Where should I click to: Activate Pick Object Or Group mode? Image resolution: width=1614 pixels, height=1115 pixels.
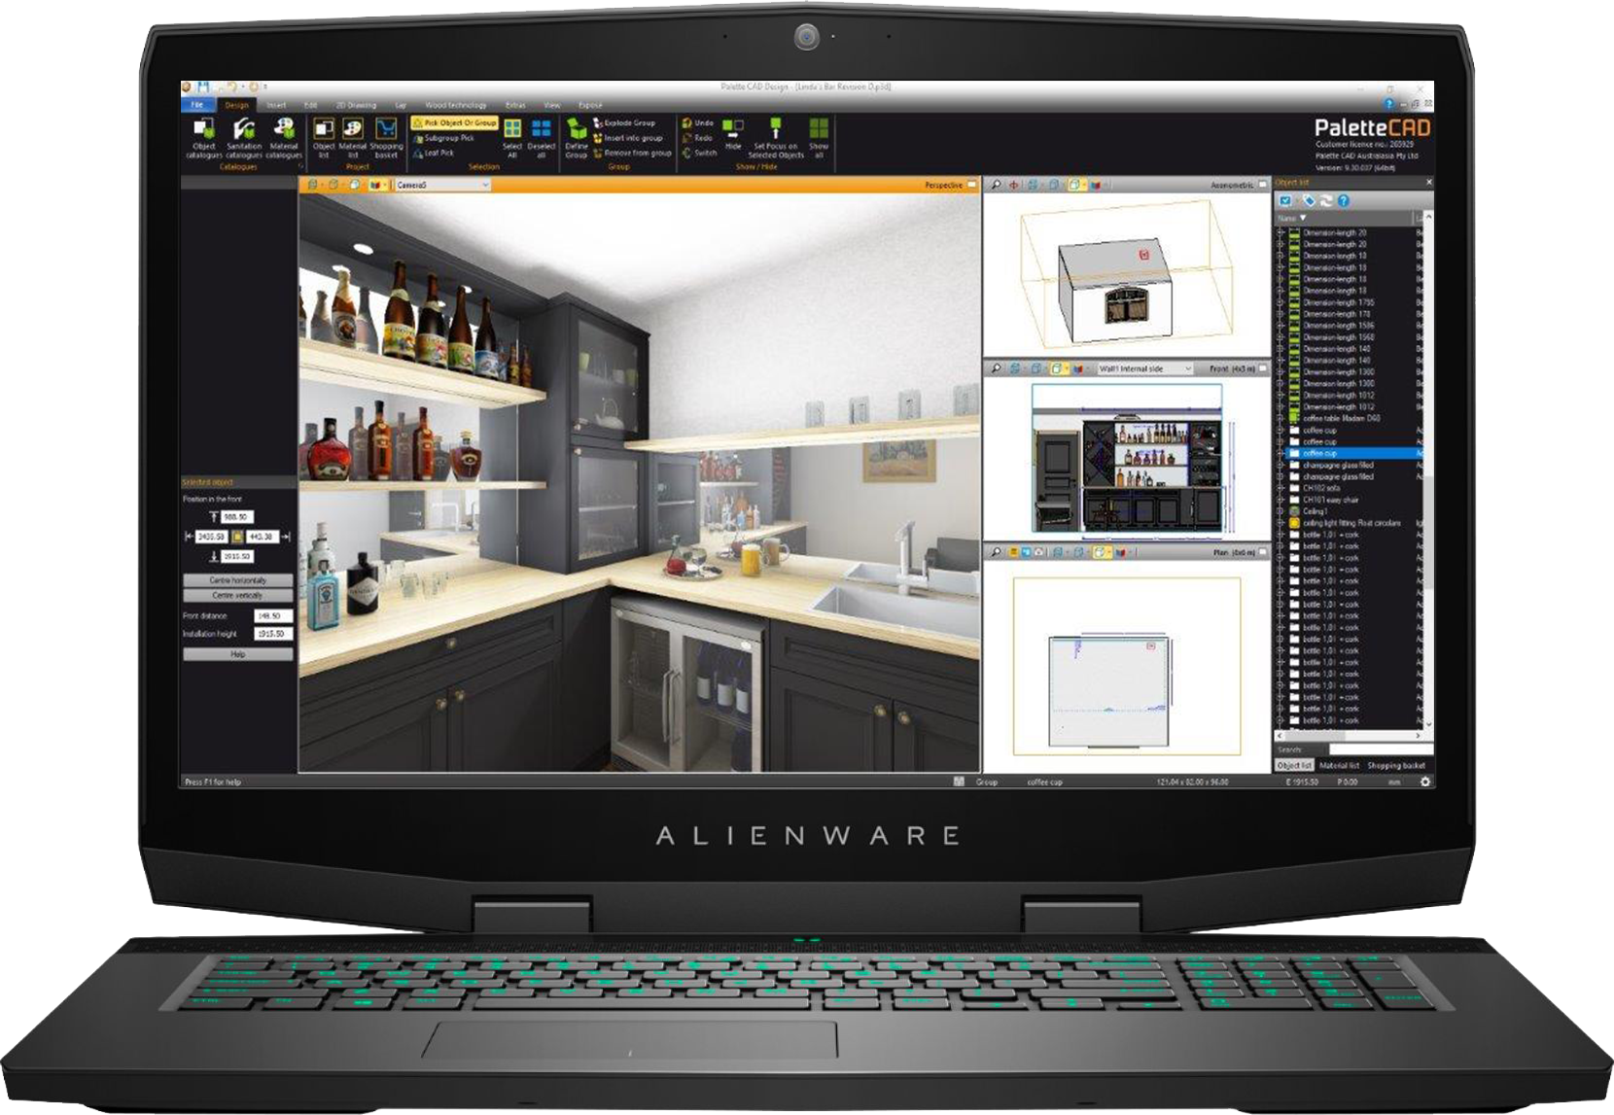pos(454,123)
